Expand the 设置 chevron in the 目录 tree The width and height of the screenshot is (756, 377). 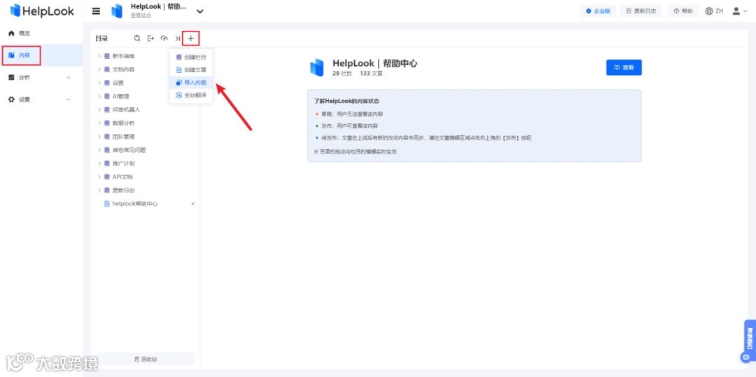[x=99, y=83]
